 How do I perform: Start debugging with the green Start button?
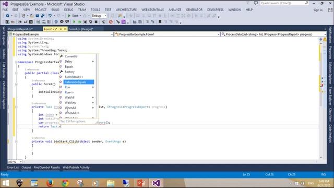74,16
